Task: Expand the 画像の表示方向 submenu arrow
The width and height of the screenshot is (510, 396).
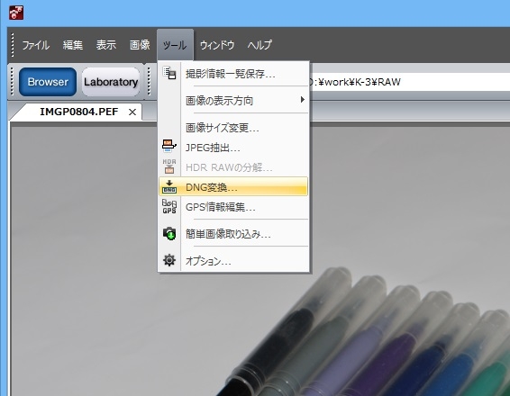Action: [303, 100]
